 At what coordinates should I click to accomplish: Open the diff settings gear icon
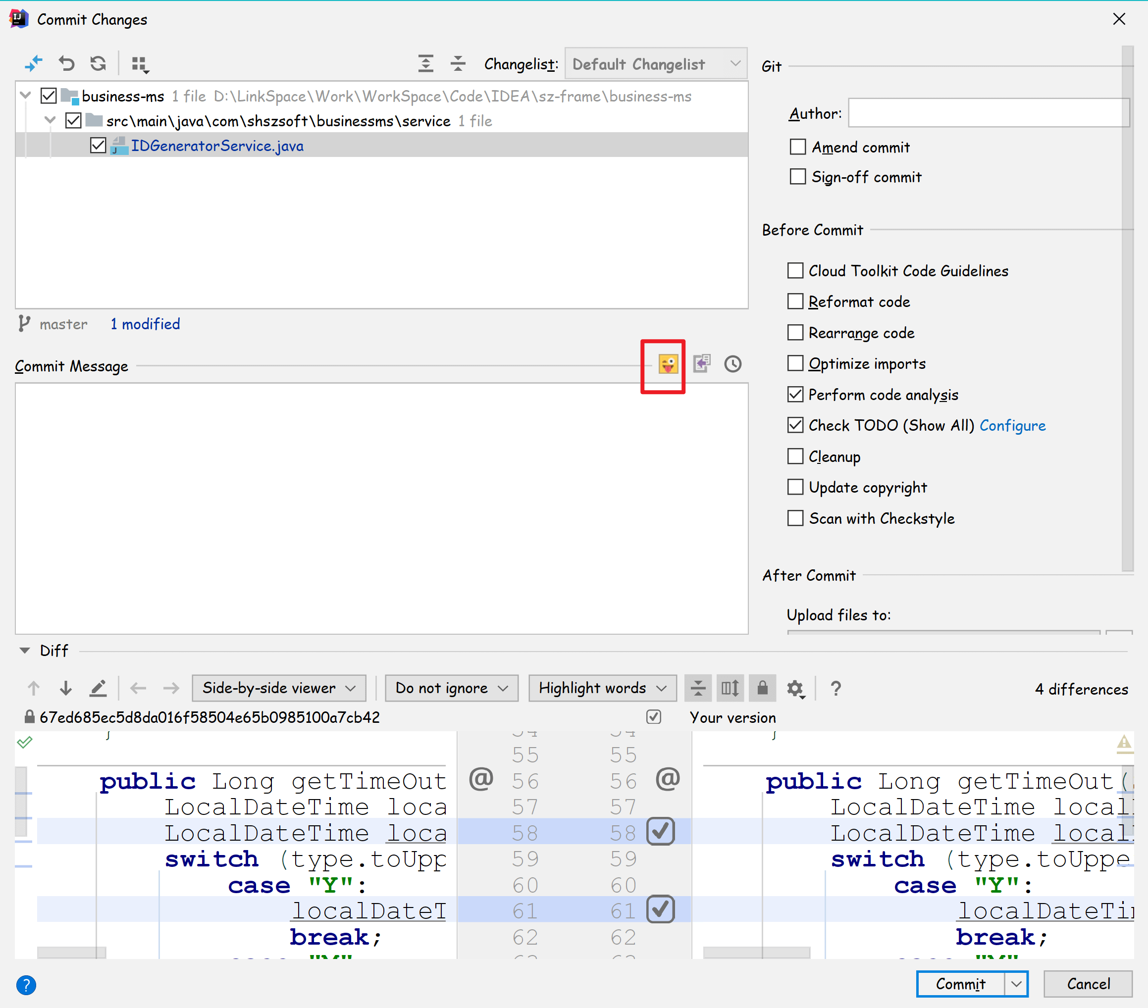(x=795, y=689)
